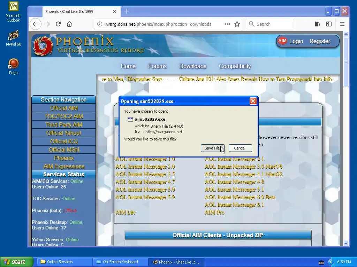Click page scrollbar up arrow
This screenshot has height=267, width=357.
[x=346, y=34]
